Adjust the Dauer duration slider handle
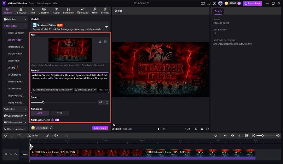283x164 pixels. click(x=43, y=102)
